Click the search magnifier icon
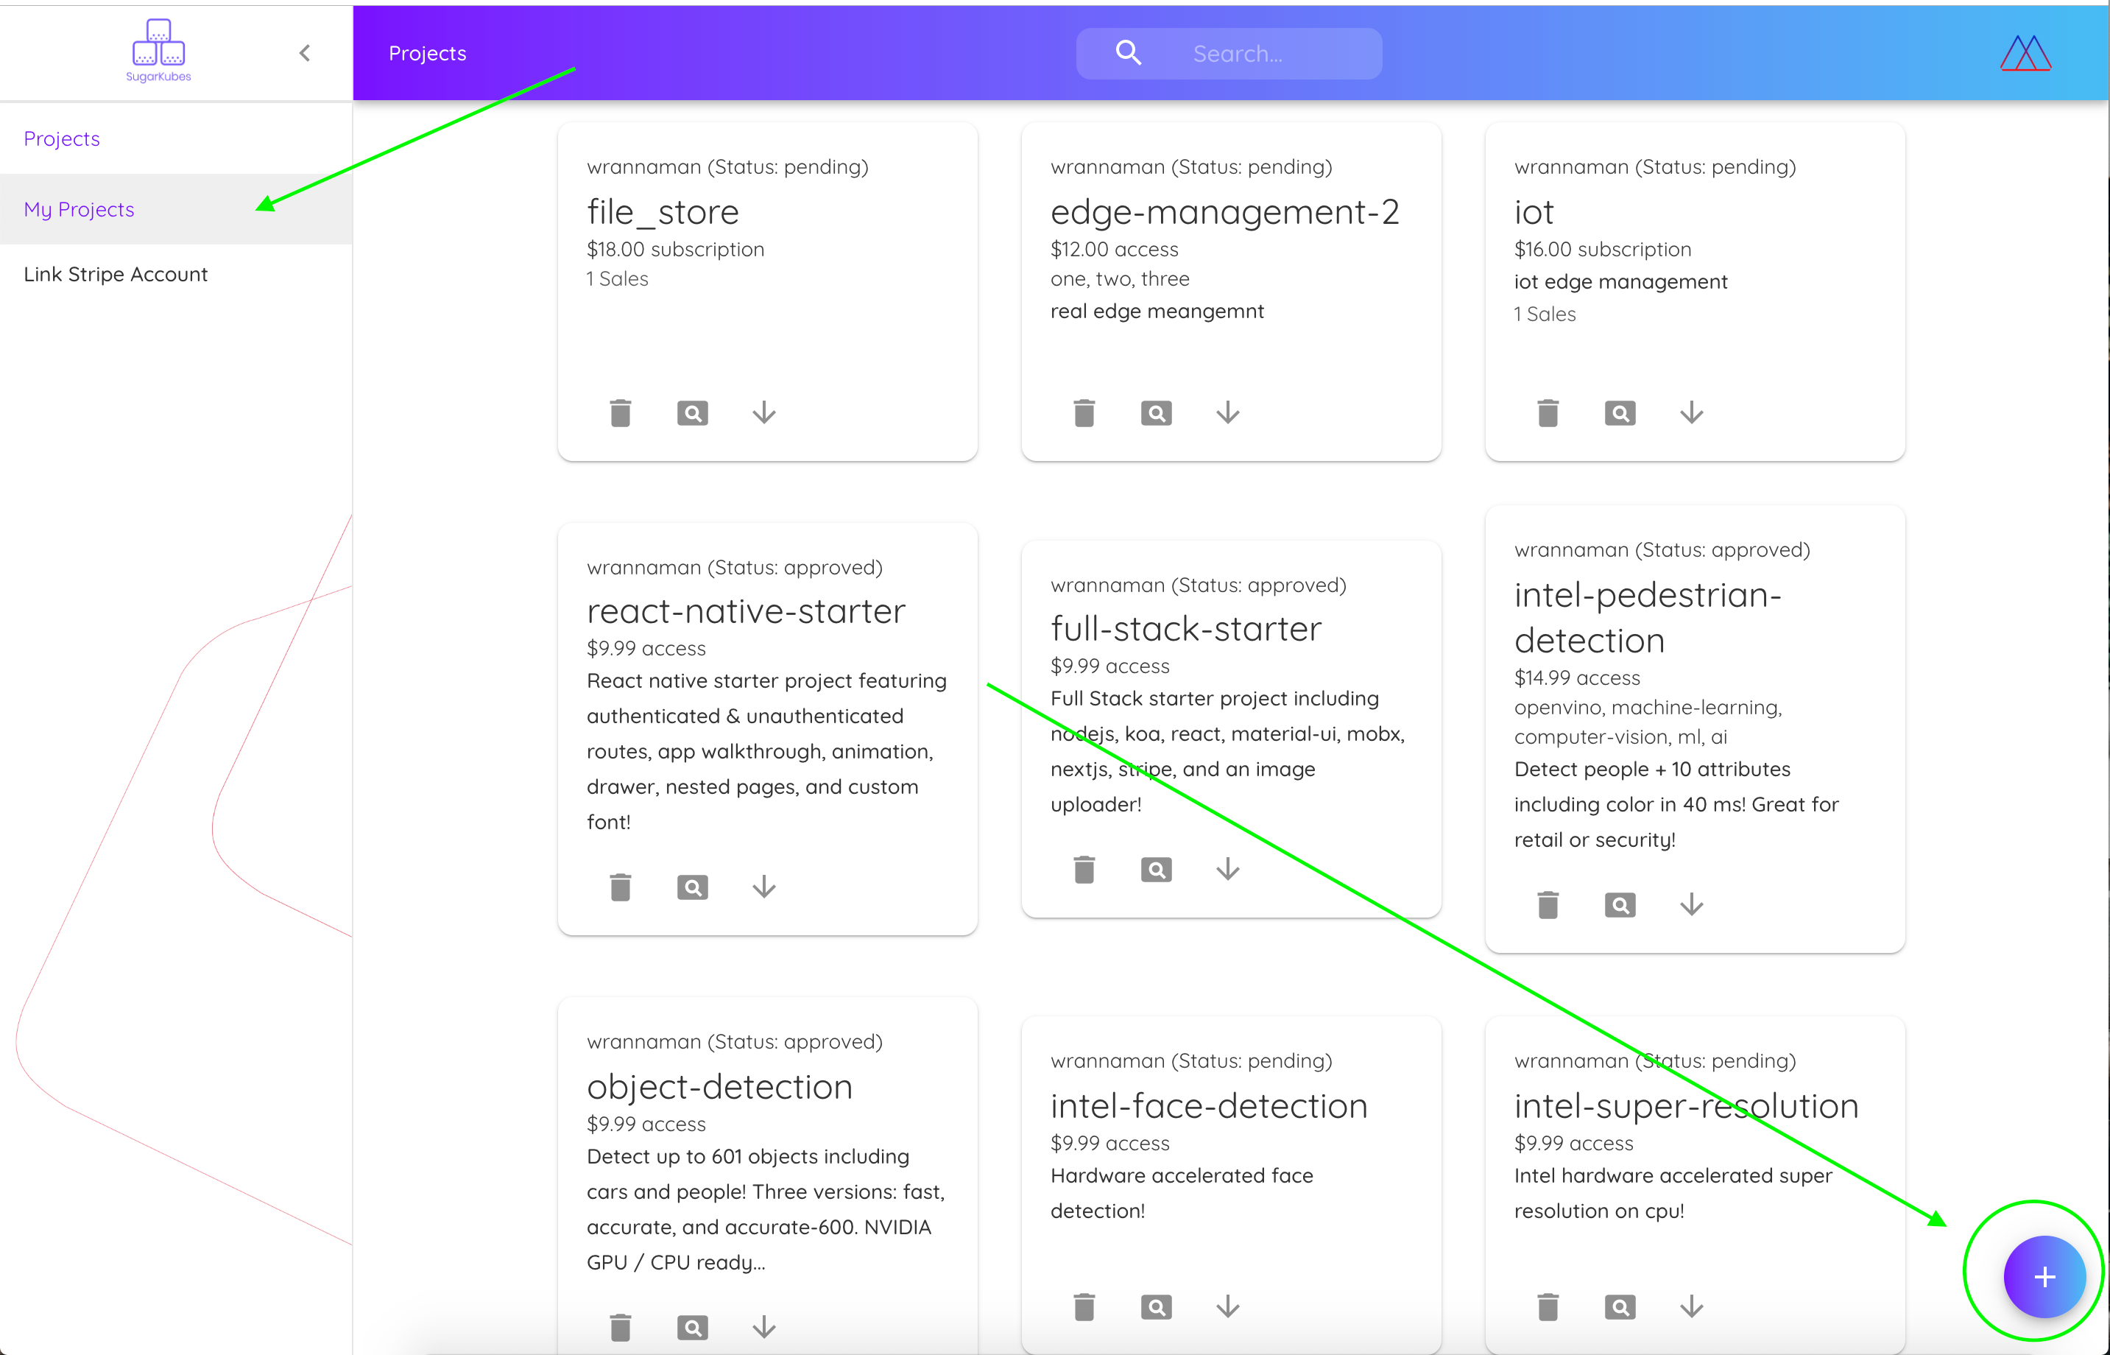 tap(1128, 53)
